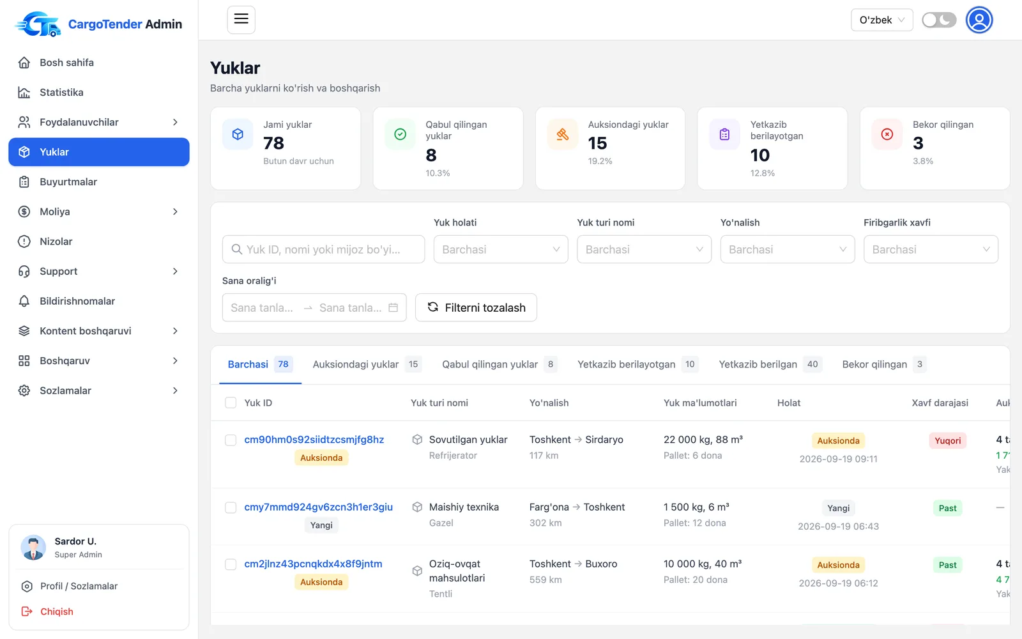Switch to Yetkazib berilgan tab
1022x639 pixels.
click(x=770, y=364)
